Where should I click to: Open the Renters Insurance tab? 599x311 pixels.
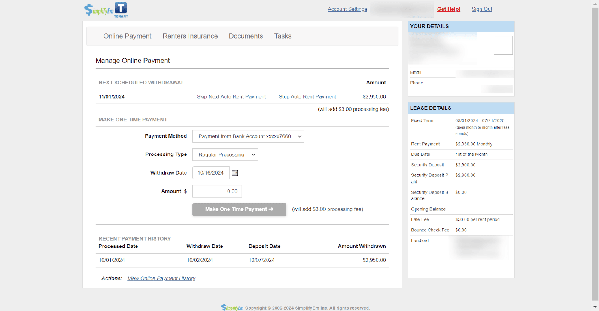tap(190, 36)
